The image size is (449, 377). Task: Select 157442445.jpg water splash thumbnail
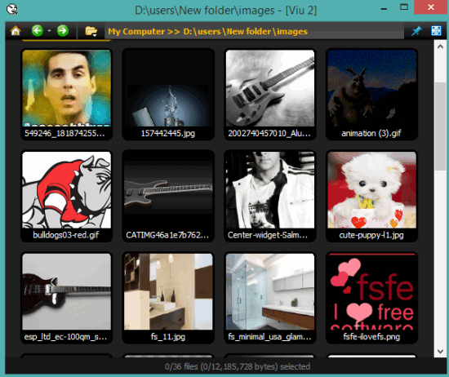[168, 94]
